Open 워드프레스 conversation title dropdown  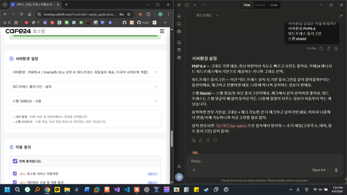[x=207, y=15]
